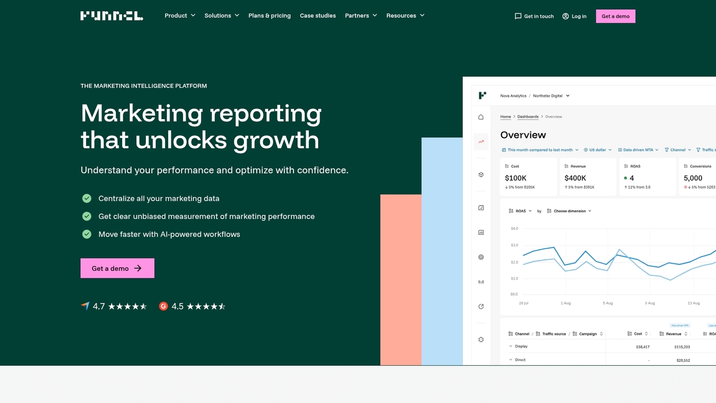Change currency via the US dollar dropdown
Viewport: 716px width, 403px height.
click(597, 149)
